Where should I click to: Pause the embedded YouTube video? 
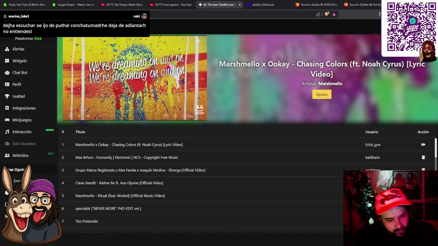pyautogui.click(x=71, y=116)
